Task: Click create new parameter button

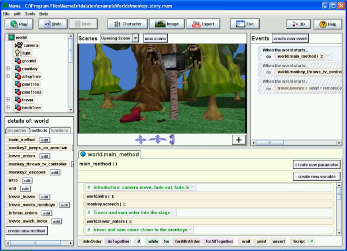Action: pyautogui.click(x=316, y=164)
